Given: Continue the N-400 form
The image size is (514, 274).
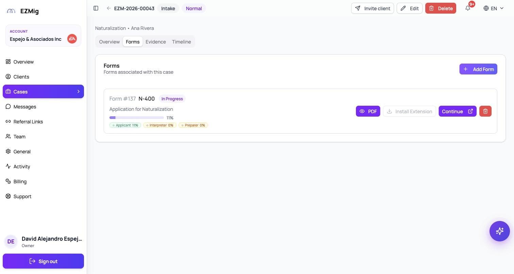Looking at the screenshot, I should point(458,111).
